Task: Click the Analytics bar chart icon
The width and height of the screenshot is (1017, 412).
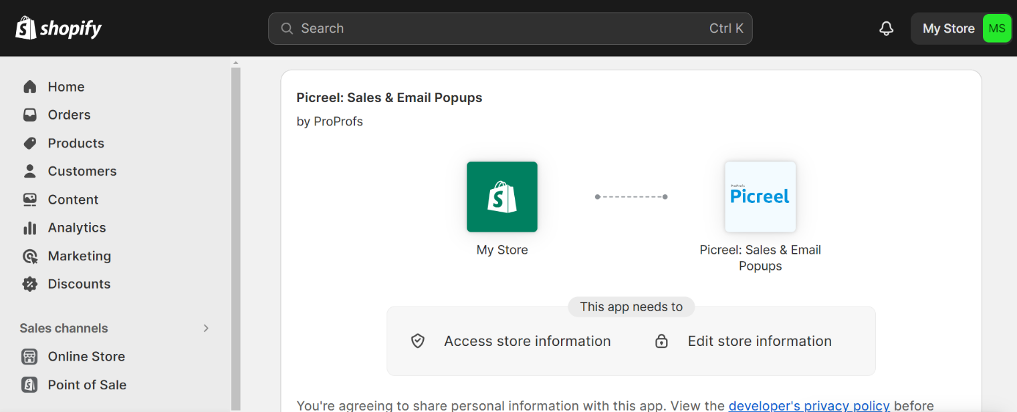Action: point(29,228)
